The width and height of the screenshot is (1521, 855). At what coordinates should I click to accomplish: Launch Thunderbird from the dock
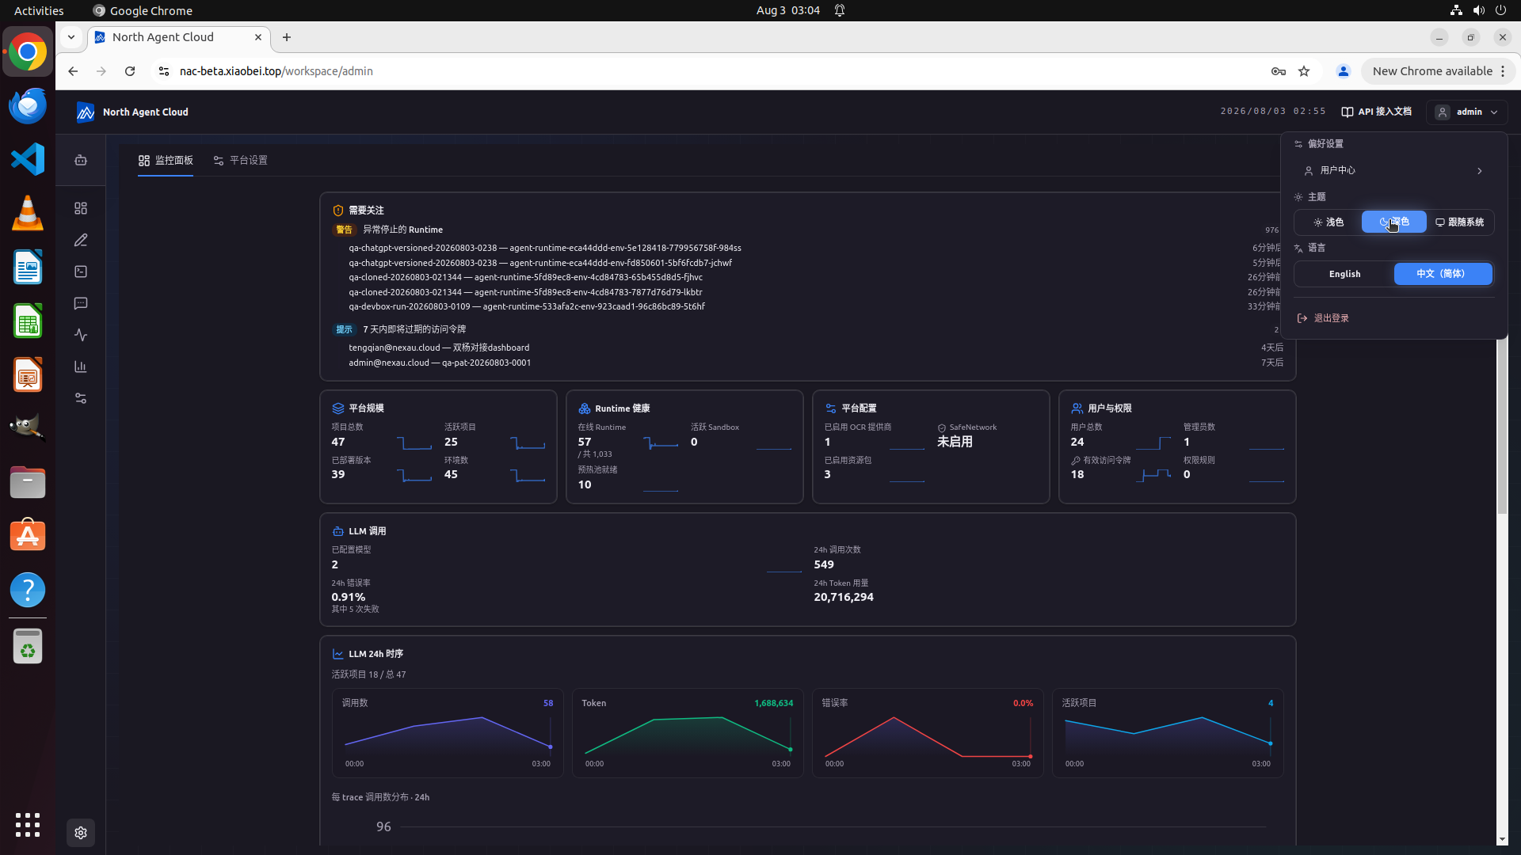[28, 105]
